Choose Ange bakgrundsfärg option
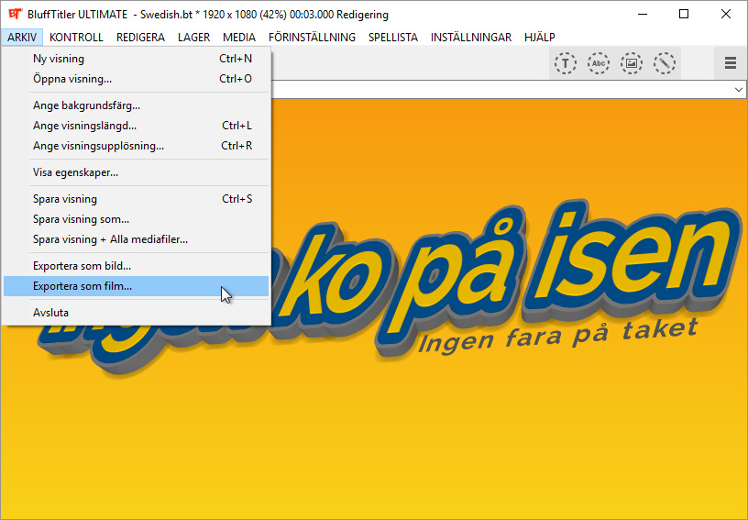This screenshot has width=748, height=520. (86, 105)
